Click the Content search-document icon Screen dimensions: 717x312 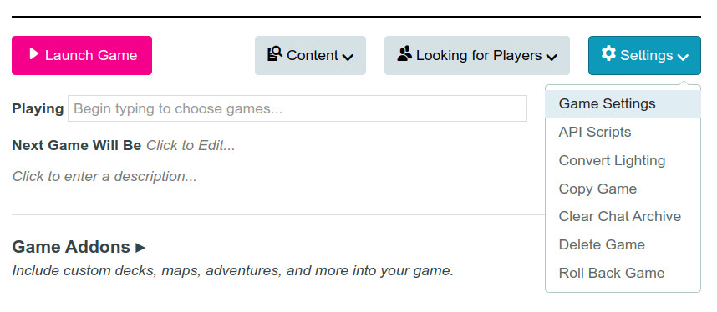274,54
